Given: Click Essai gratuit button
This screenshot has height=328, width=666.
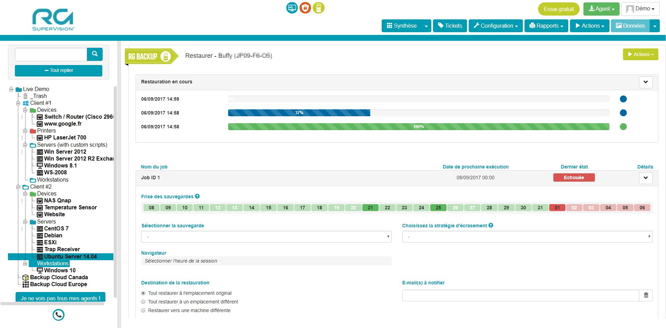Looking at the screenshot, I should click(x=559, y=9).
